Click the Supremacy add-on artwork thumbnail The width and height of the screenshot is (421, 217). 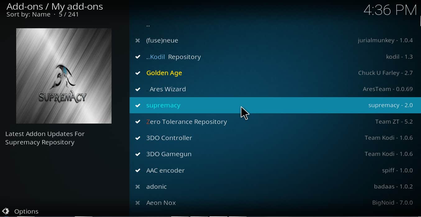pos(64,76)
